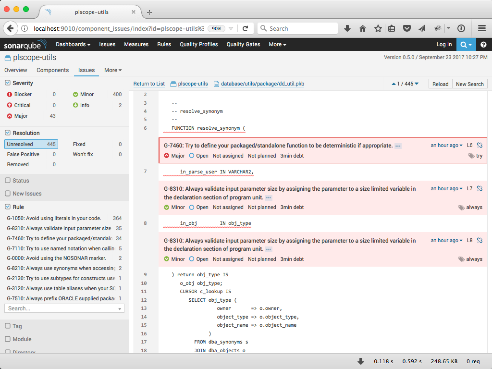Open Quality Gates page
The width and height of the screenshot is (492, 369).
click(244, 45)
